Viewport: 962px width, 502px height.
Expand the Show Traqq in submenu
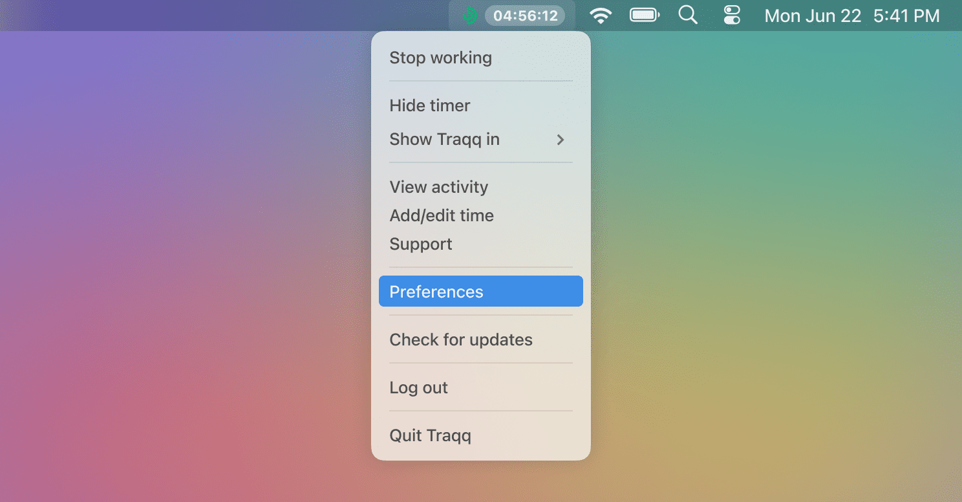[481, 139]
